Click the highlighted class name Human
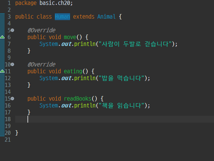 tap(62, 17)
